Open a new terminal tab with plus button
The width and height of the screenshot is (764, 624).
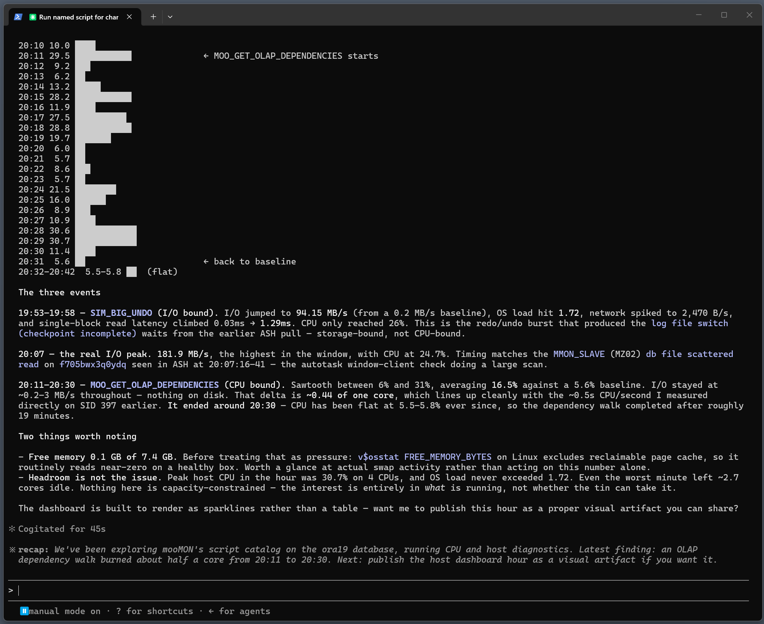153,17
